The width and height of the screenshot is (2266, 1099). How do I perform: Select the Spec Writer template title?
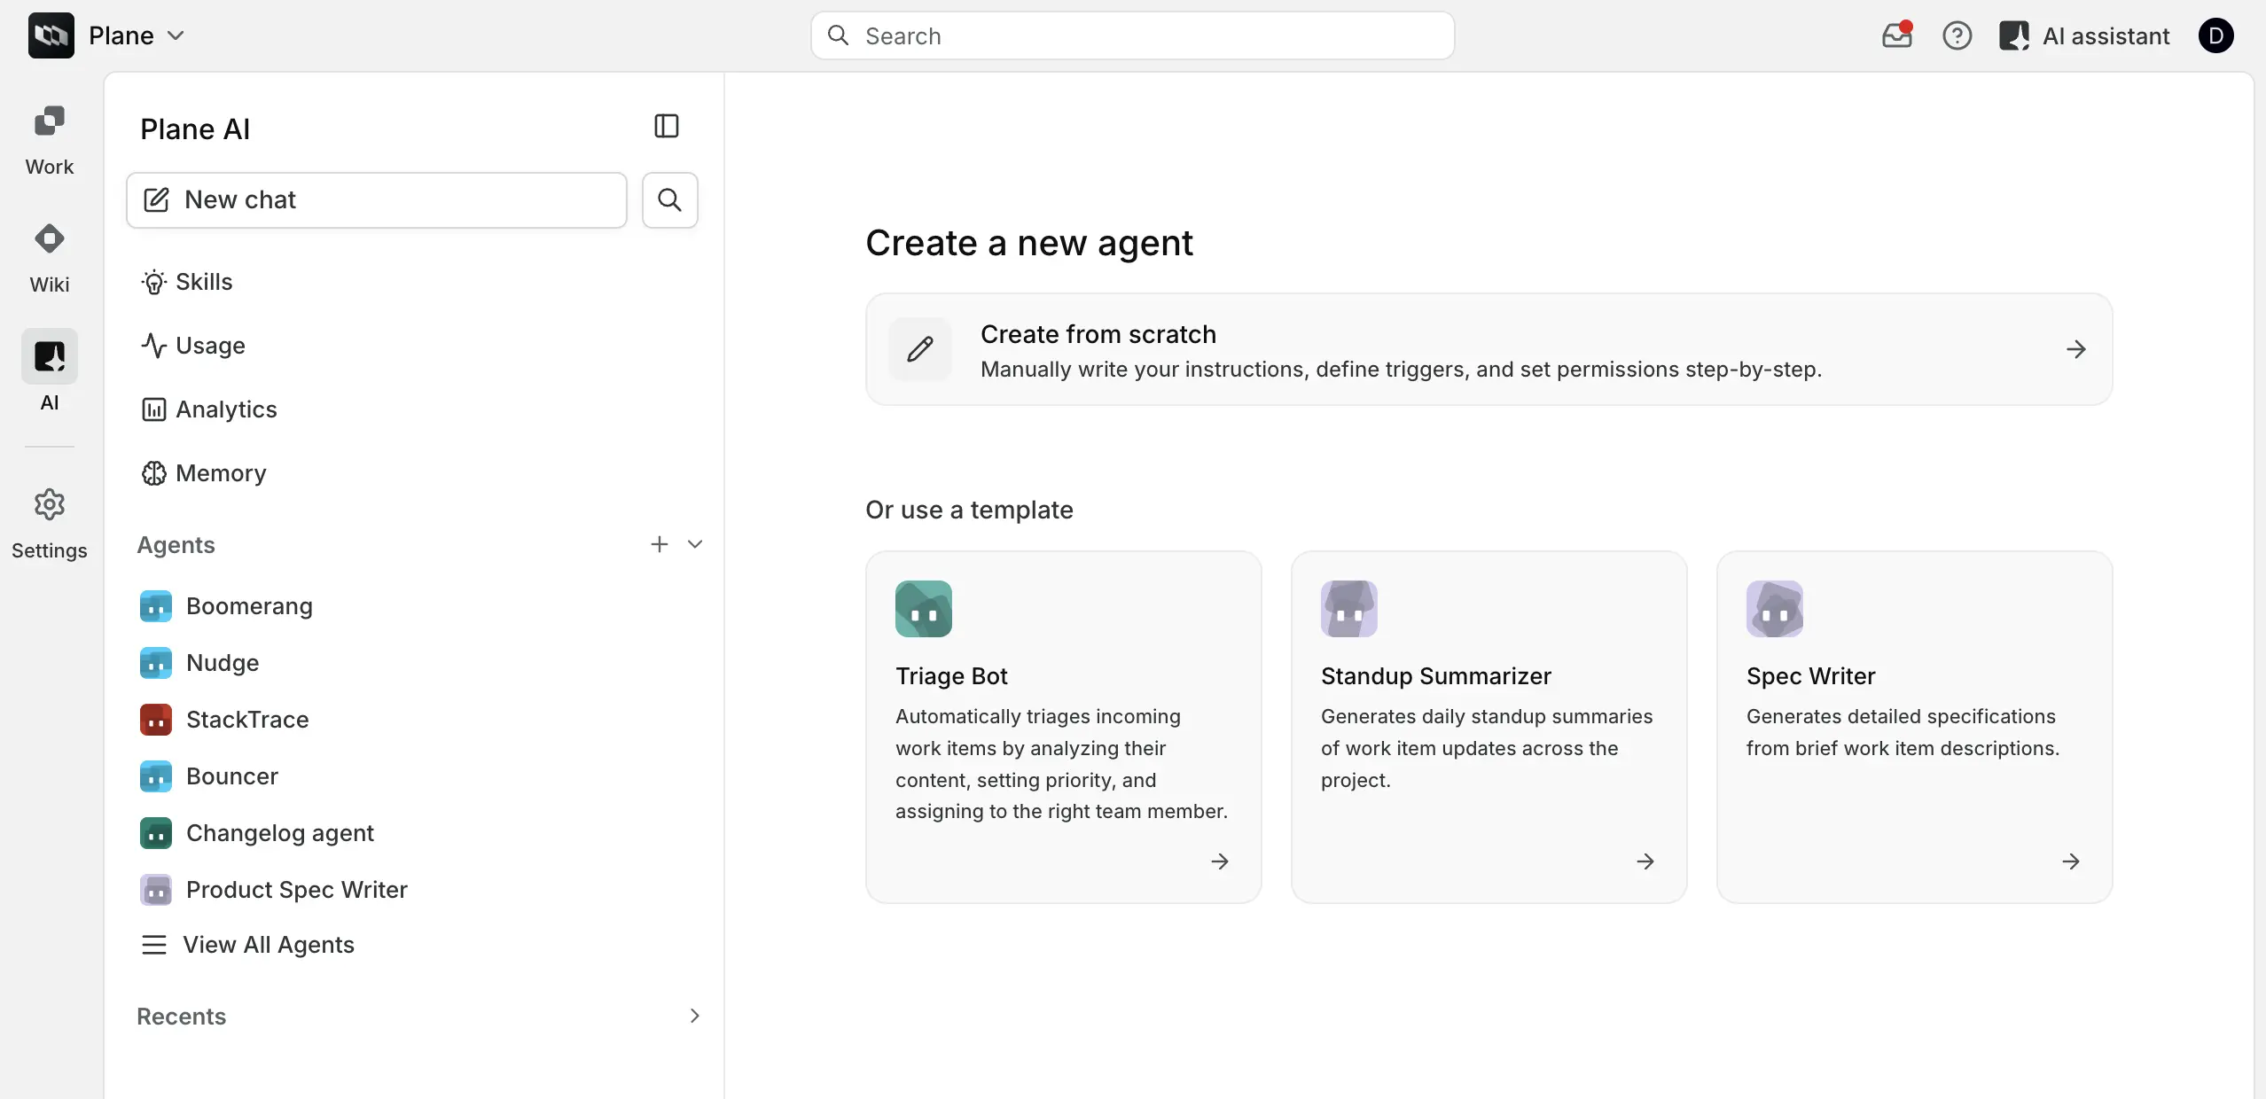1810,676
